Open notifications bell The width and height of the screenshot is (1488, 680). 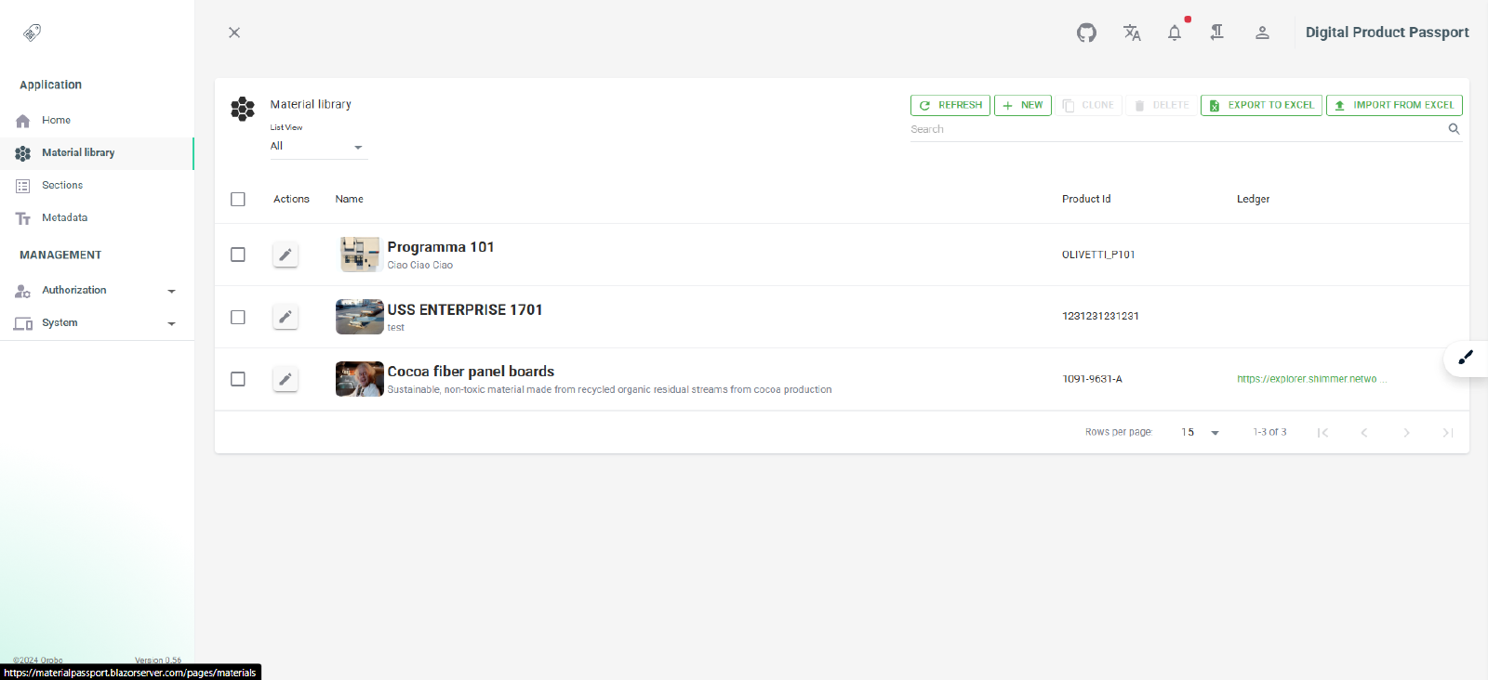point(1175,33)
